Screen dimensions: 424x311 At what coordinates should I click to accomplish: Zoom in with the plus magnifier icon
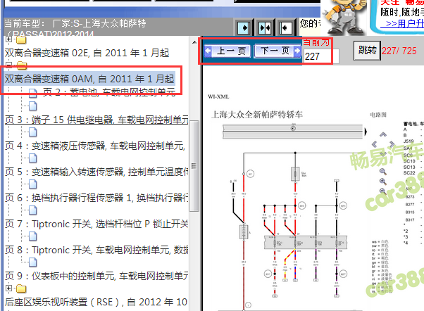(383, 182)
